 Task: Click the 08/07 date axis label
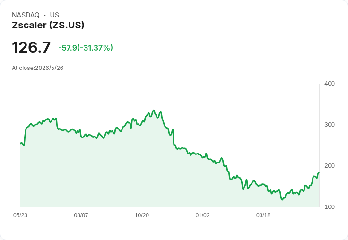81,215
